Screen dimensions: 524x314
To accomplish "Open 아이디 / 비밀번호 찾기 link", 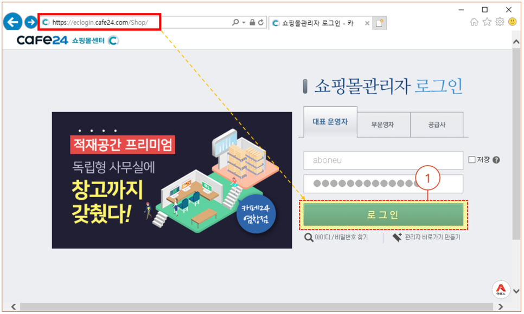I will 336,237.
